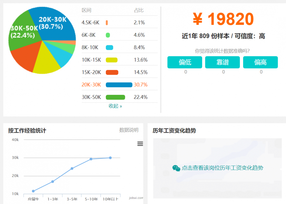
Task: Click the cyan legend marker for 8K-10K
Action: [x=110, y=47]
